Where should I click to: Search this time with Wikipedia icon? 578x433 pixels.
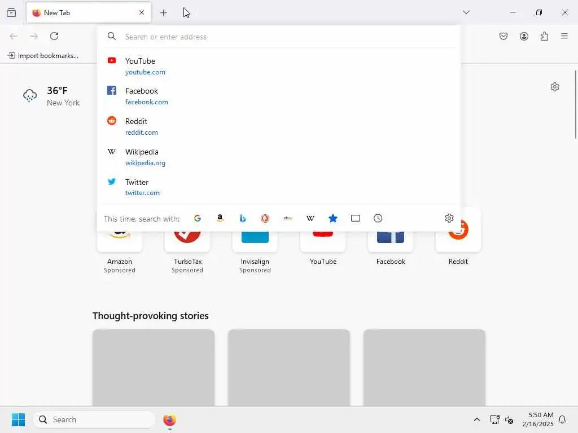pos(310,218)
